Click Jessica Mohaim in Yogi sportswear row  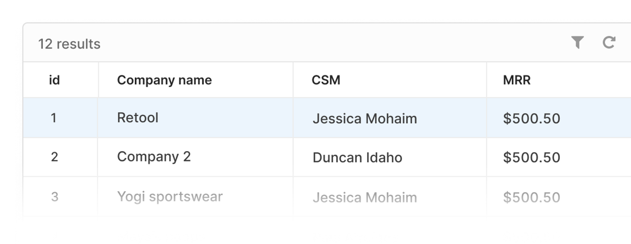(365, 197)
